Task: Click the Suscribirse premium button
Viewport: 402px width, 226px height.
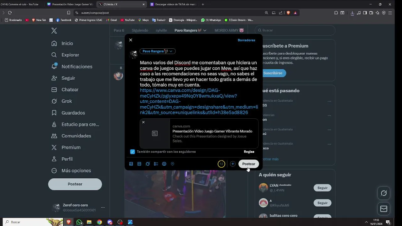Action: point(273,73)
